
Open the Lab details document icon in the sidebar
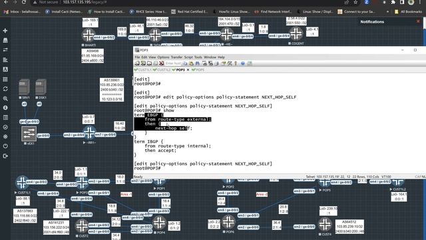pyautogui.click(x=5, y=117)
